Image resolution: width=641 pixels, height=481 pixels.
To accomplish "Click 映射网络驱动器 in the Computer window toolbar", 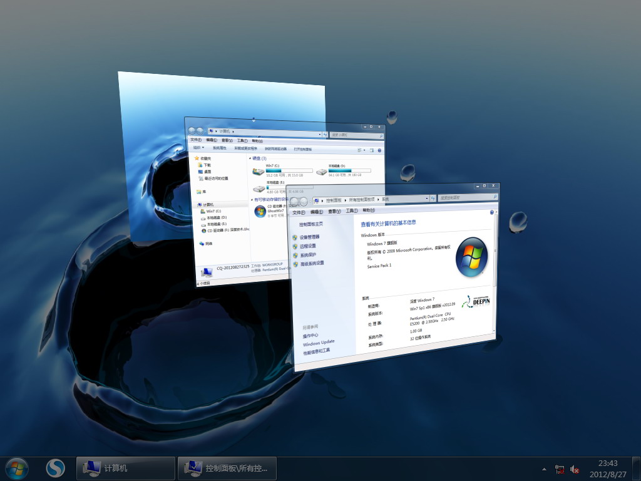I will point(275,148).
